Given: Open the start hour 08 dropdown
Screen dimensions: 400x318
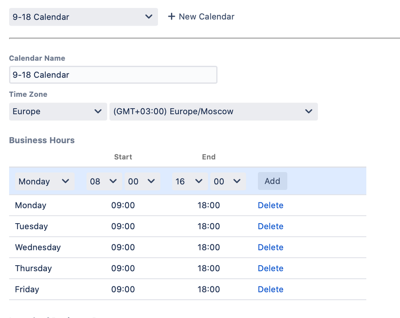Looking at the screenshot, I should click(x=103, y=181).
